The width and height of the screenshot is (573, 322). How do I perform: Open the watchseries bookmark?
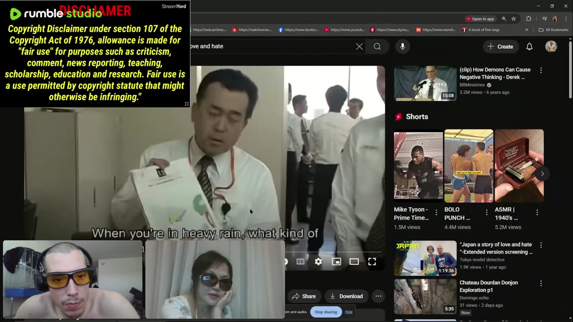252,30
